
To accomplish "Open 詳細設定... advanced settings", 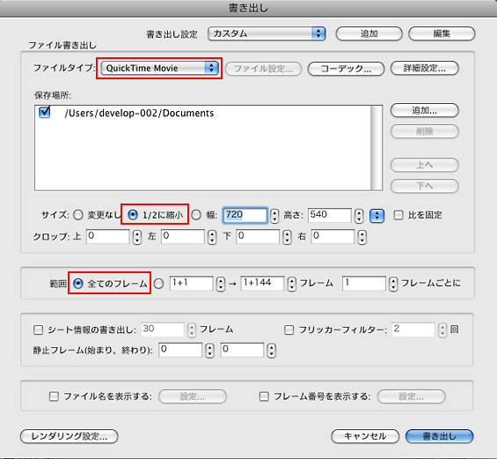I will pyautogui.click(x=424, y=68).
